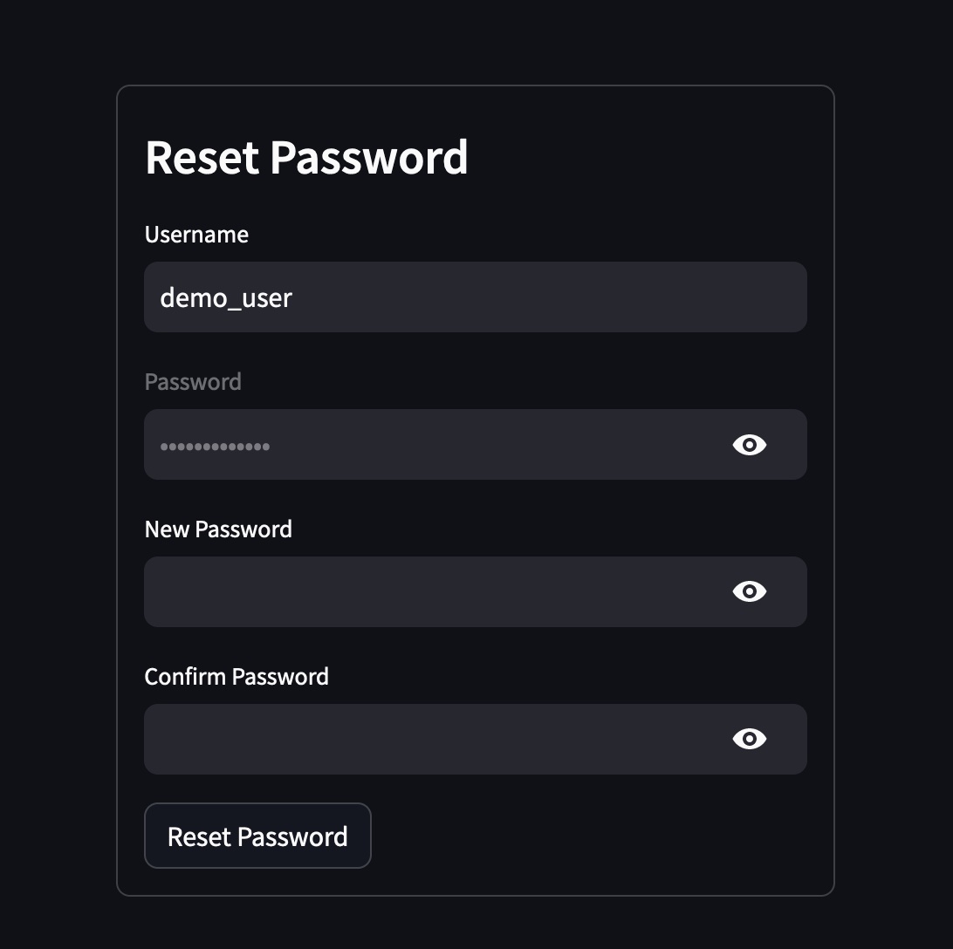953x949 pixels.
Task: Click the New Password label text
Action: coord(218,529)
